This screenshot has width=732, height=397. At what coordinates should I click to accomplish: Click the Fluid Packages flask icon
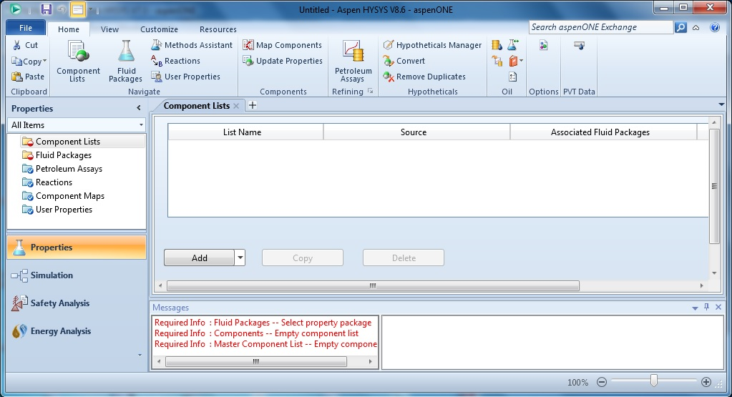pos(126,61)
